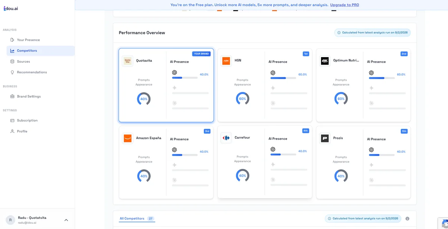Click Quotavita's 40% prompts appearance ring
The width and height of the screenshot is (448, 229).
[x=144, y=99]
